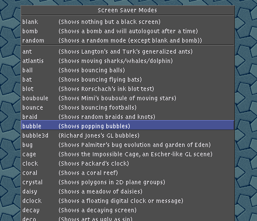Choose atlantis sharks/whales/dolphin mode

click(127, 61)
